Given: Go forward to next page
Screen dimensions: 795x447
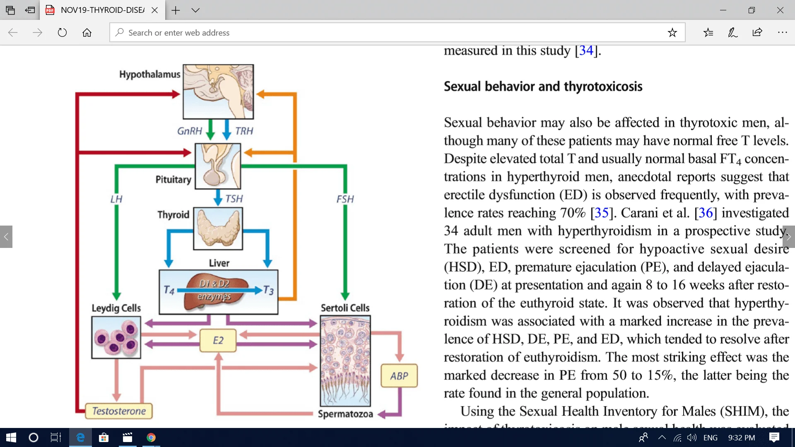Looking at the screenshot, I should pos(37,32).
